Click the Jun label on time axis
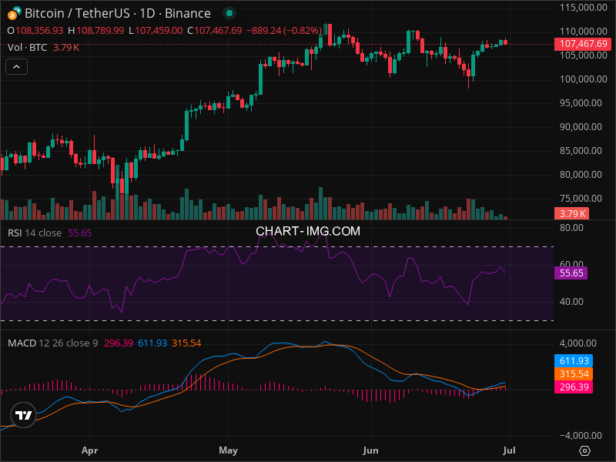 pyautogui.click(x=370, y=450)
